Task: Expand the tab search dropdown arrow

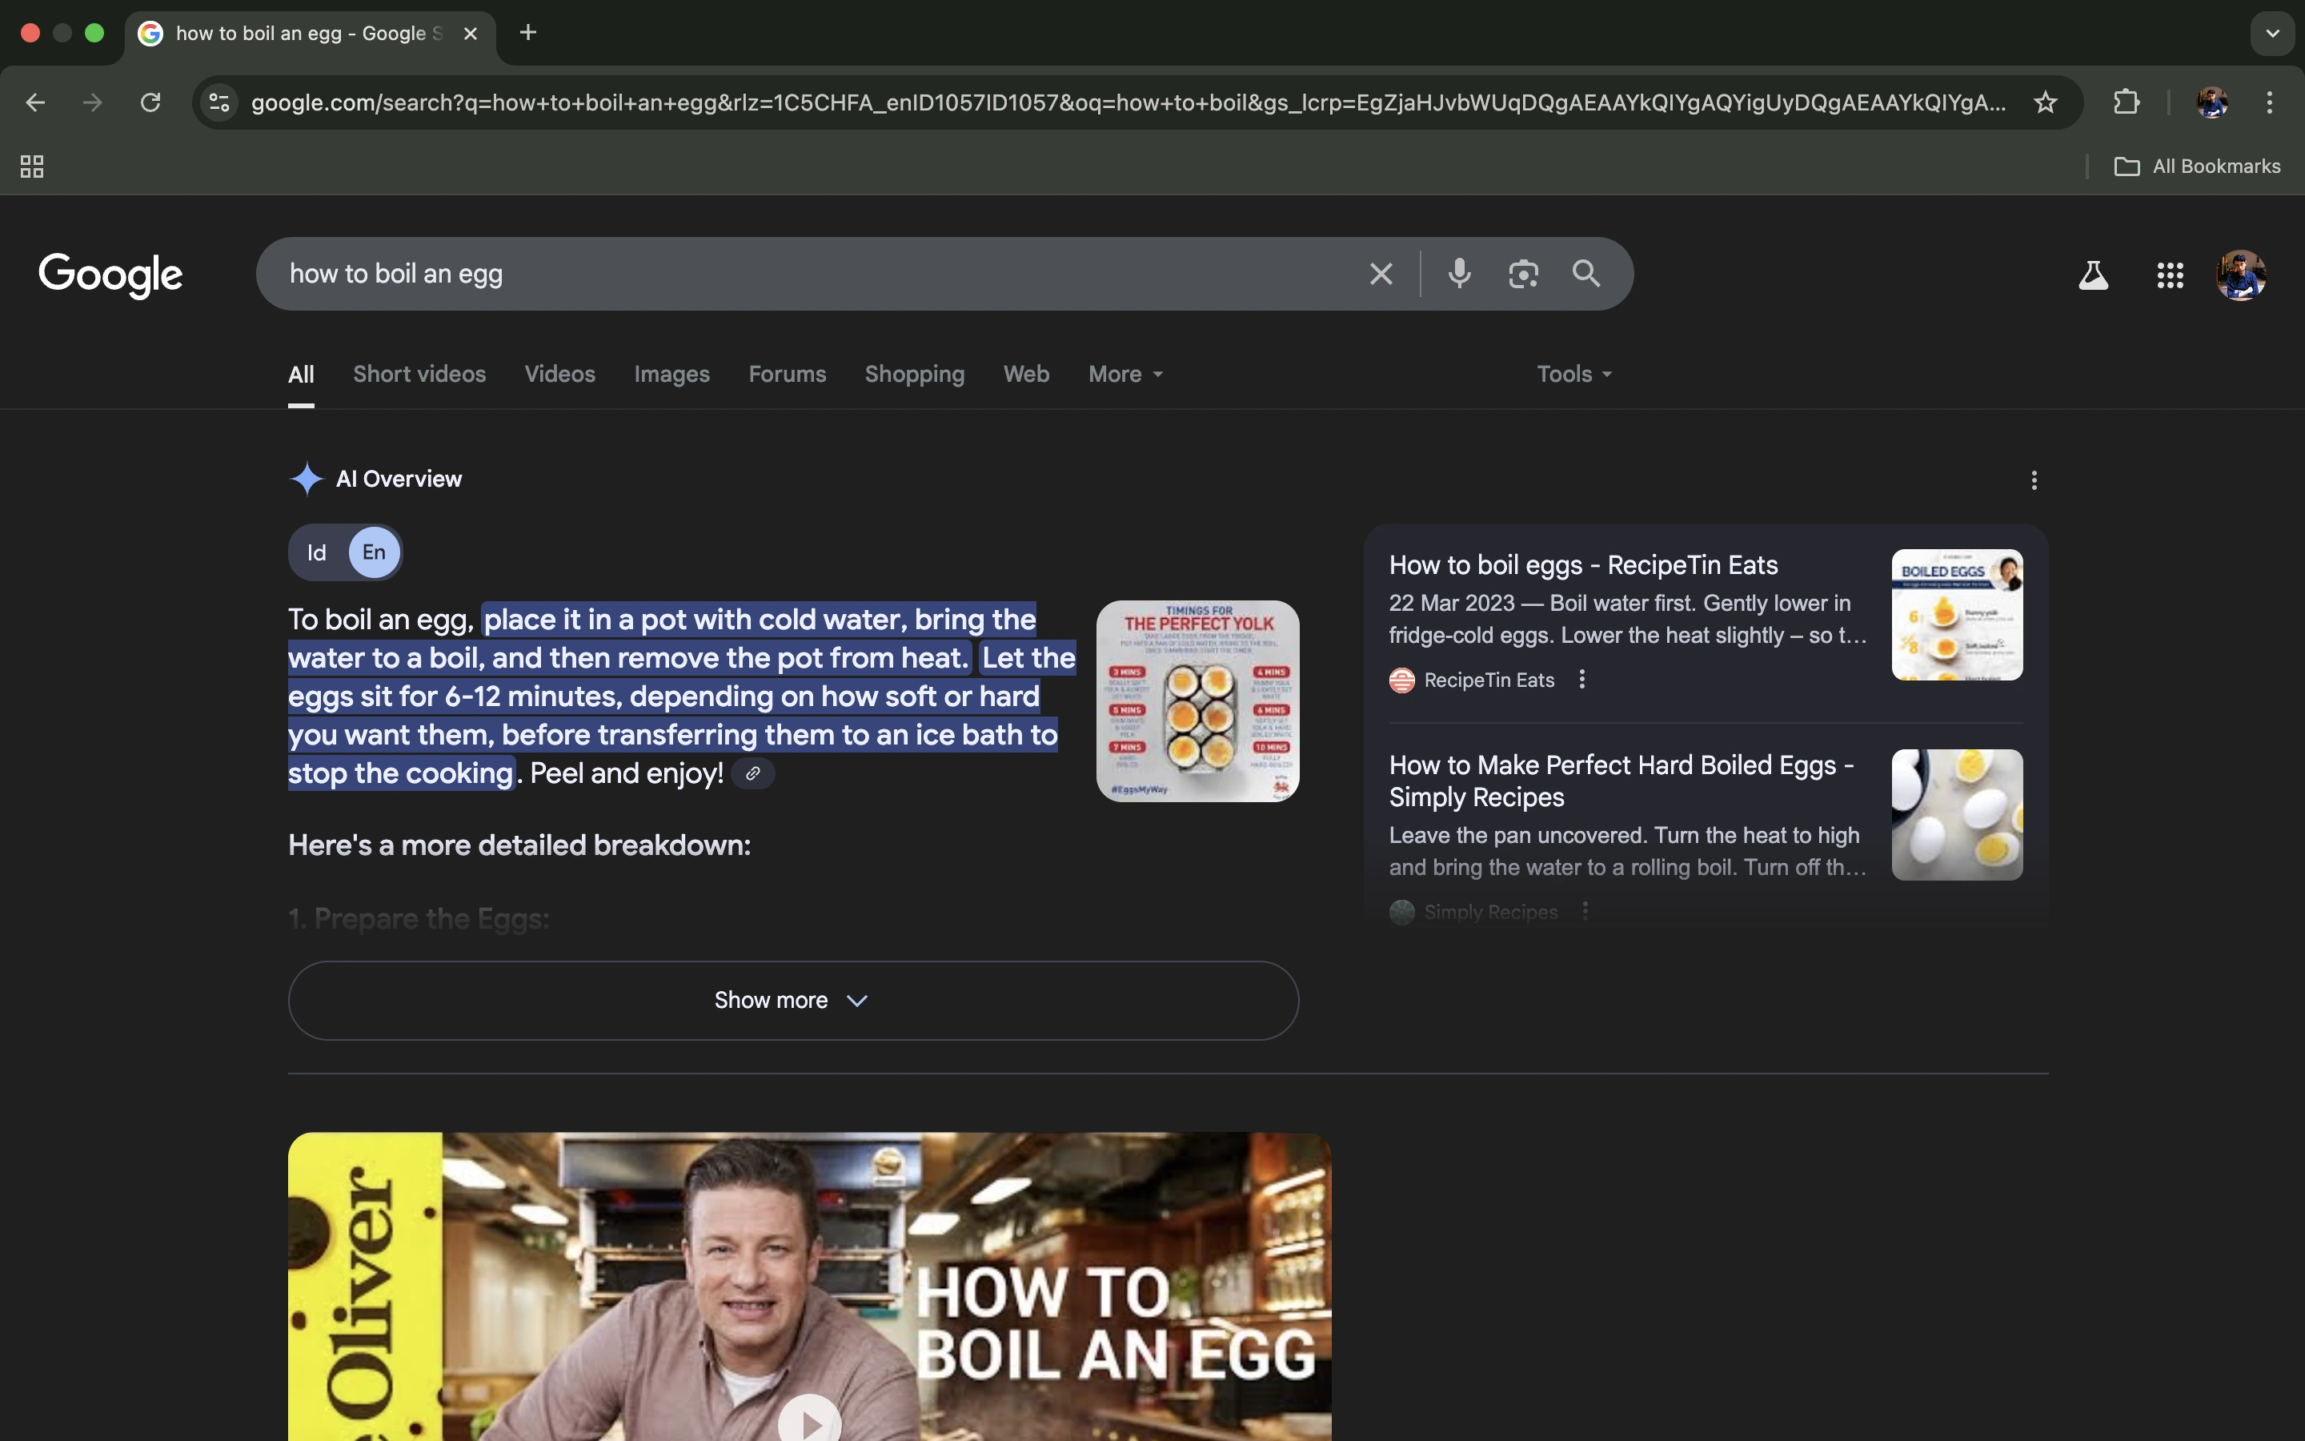Action: pyautogui.click(x=2273, y=34)
